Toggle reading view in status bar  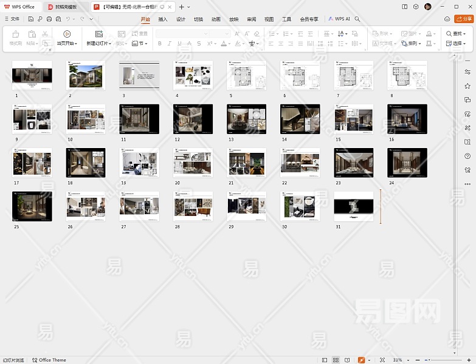click(x=347, y=360)
